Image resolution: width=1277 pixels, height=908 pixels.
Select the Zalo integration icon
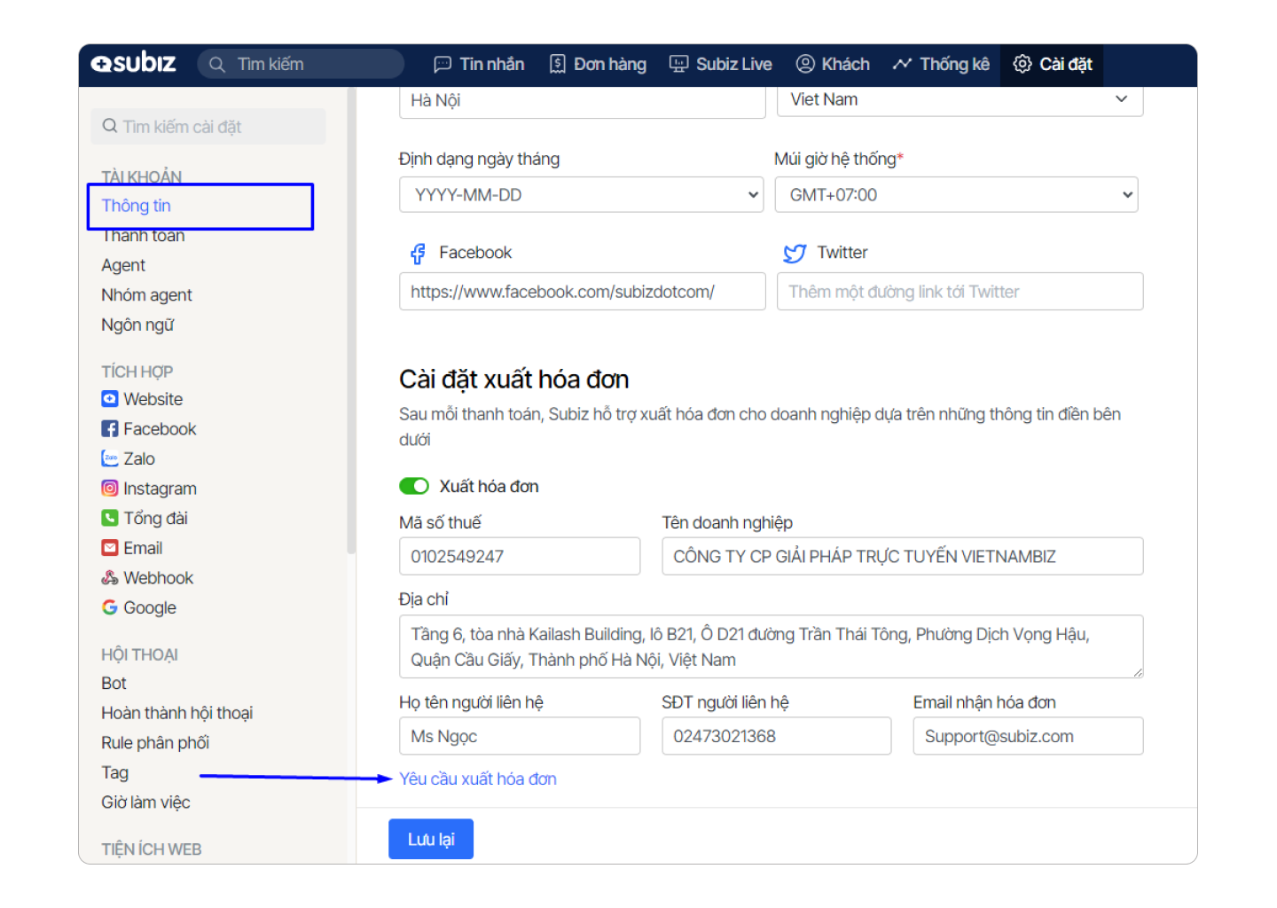coord(109,458)
